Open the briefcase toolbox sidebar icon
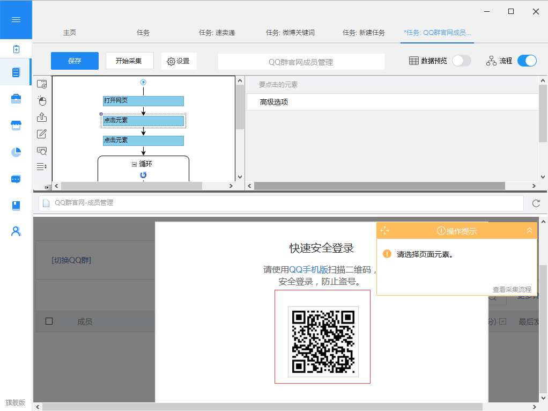548x411 pixels. coord(16,99)
